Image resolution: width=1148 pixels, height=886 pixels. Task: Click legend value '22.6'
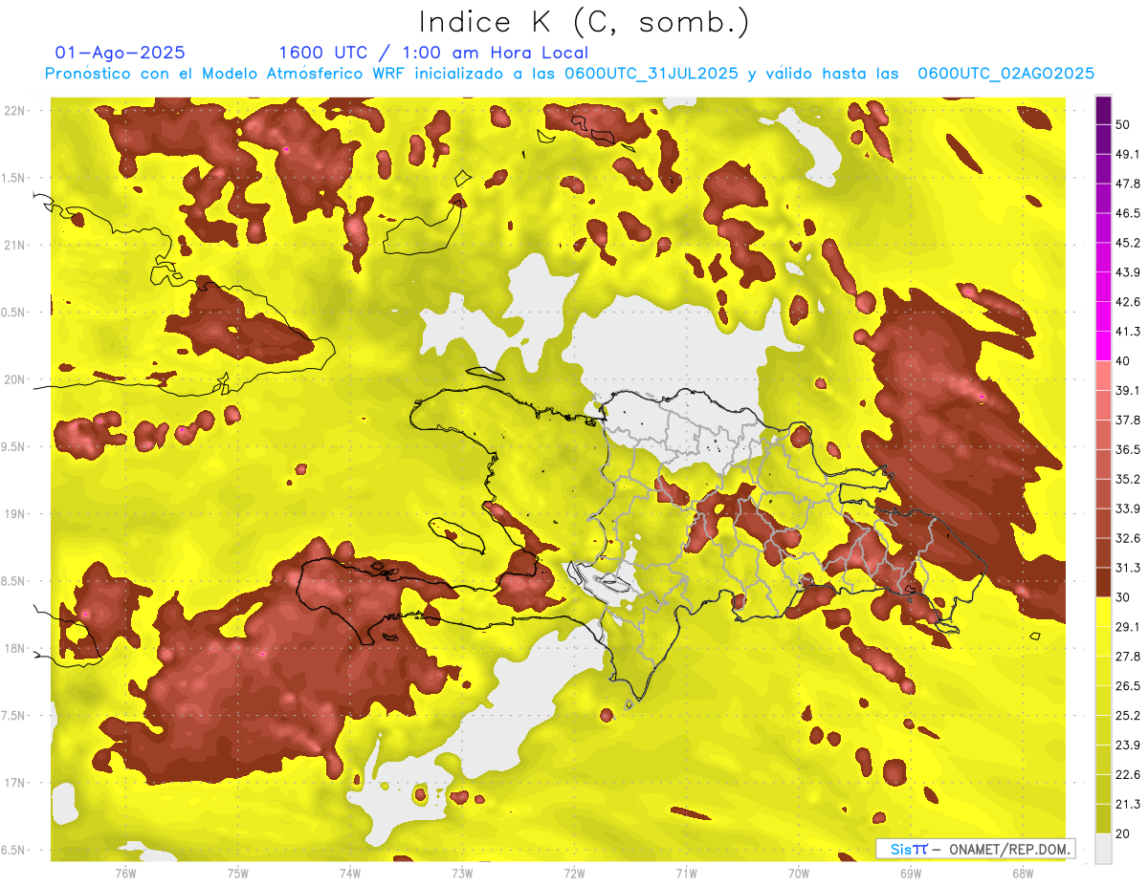click(1126, 775)
